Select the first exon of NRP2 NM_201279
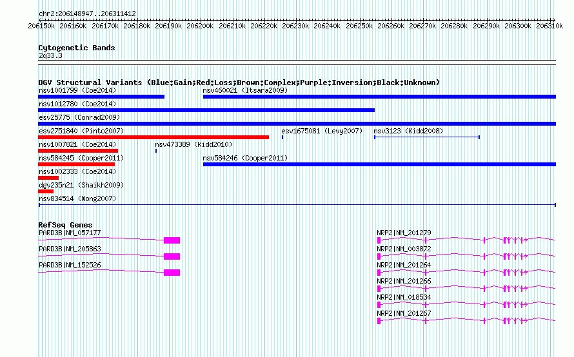The image size is (574, 357). [379, 240]
